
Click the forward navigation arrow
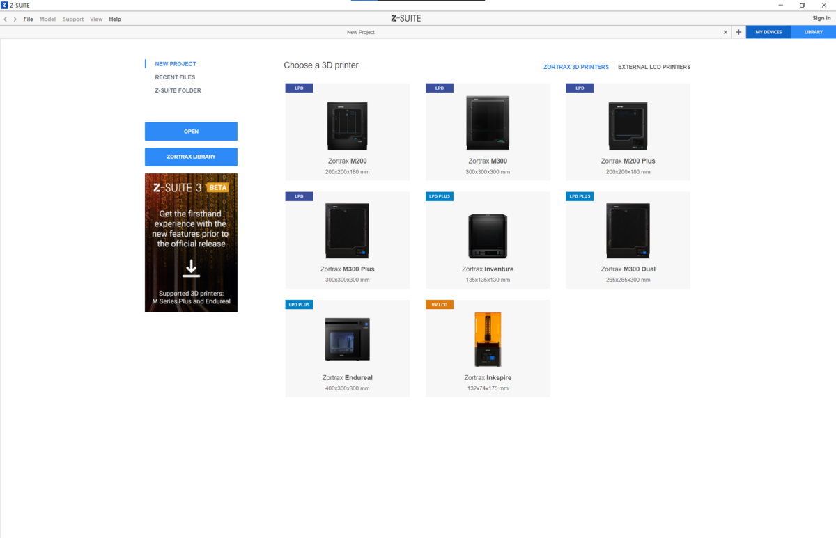[15, 19]
